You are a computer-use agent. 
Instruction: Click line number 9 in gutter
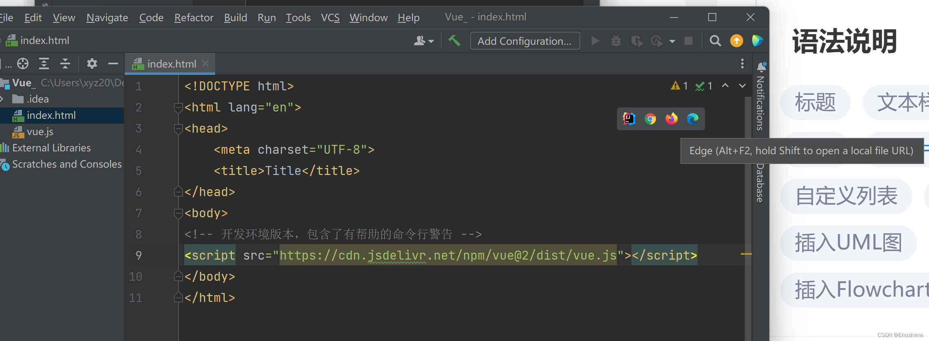139,255
